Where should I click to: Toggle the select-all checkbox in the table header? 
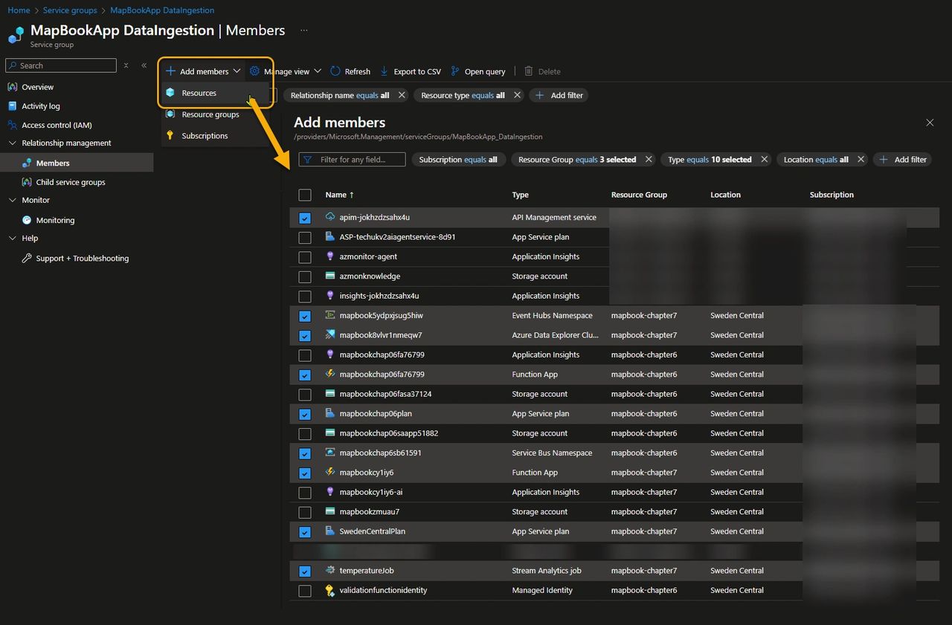(305, 195)
